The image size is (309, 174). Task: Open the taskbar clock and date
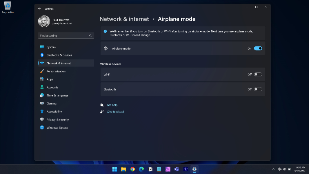tap(300, 169)
